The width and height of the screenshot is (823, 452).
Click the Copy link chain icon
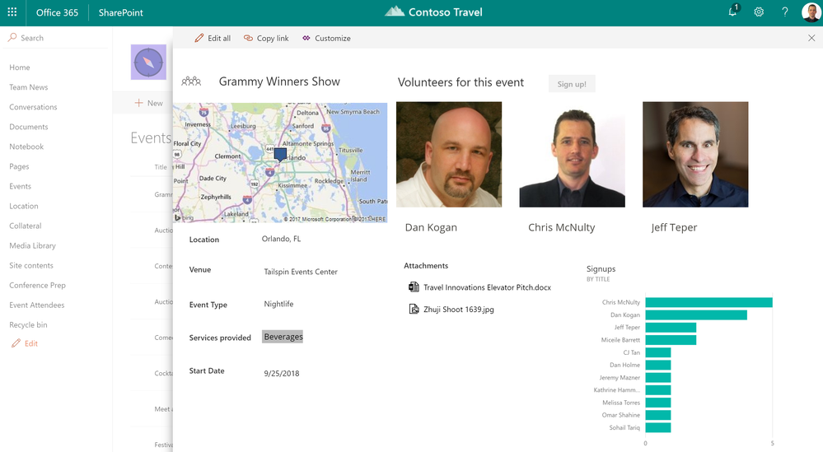point(248,38)
